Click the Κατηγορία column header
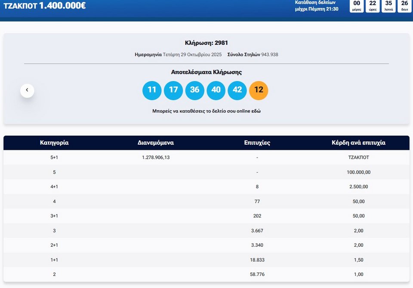This screenshot has width=413, height=288. point(54,143)
